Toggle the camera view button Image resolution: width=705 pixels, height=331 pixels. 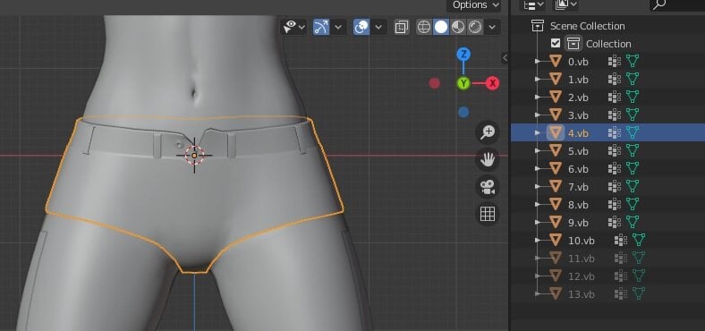click(488, 187)
